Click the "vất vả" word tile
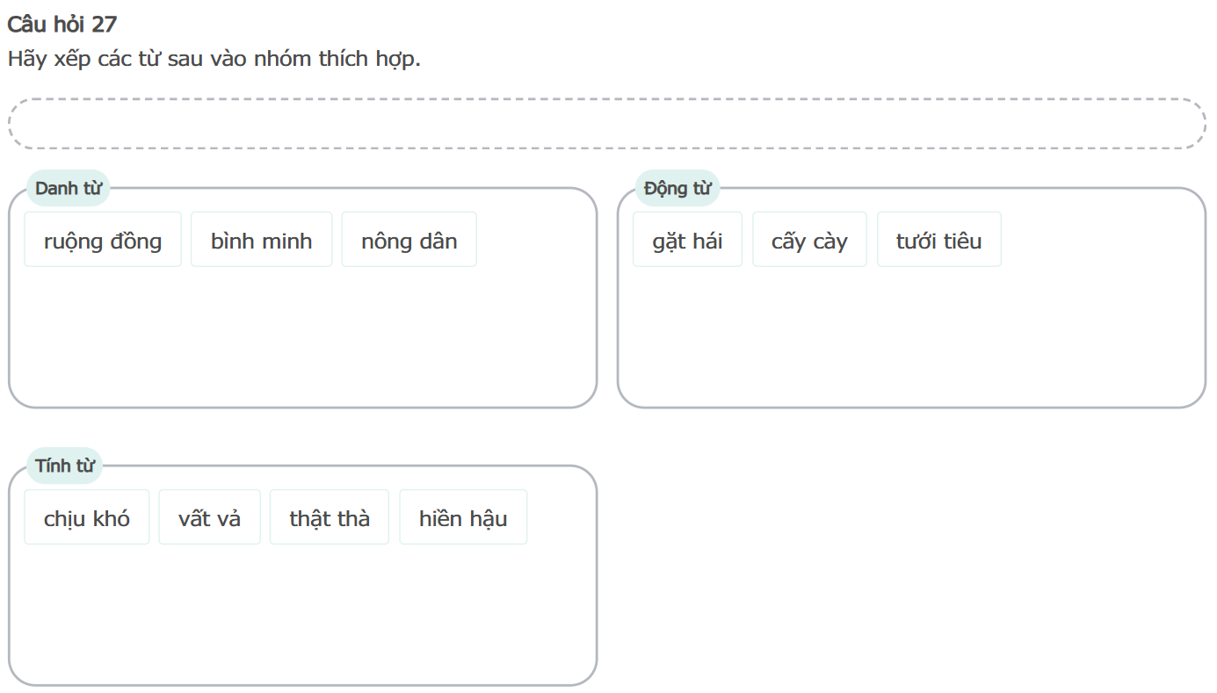This screenshot has height=693, width=1217. pos(209,517)
